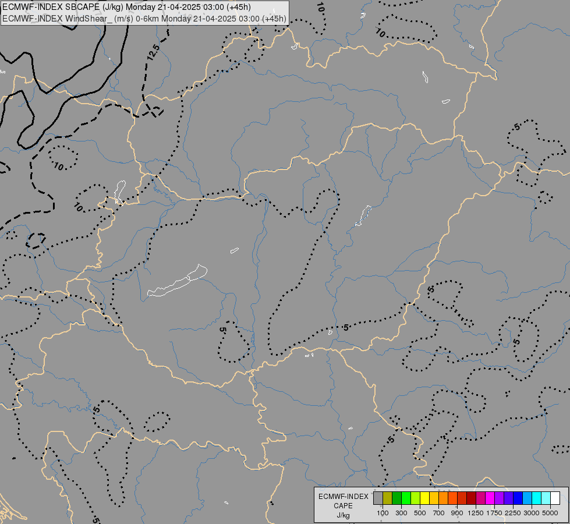This screenshot has height=524, width=570.
Task: Pick the pure blue legend swatch
Action: [518, 498]
